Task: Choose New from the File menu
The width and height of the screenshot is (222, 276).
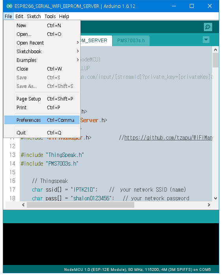Action: tap(42, 26)
